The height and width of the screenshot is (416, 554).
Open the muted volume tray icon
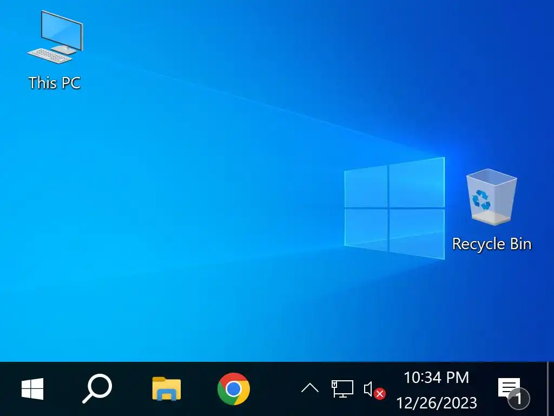pos(374,389)
